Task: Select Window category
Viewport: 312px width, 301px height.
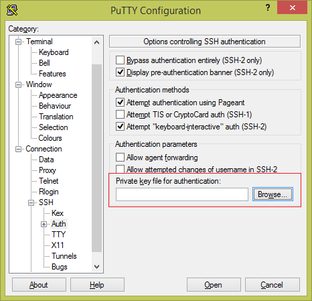Action: 39,84
